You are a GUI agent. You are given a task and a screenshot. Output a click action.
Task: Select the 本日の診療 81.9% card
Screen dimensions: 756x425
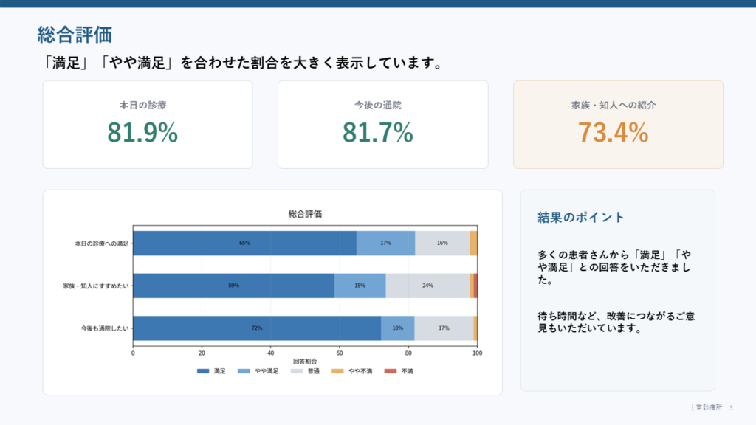click(148, 125)
